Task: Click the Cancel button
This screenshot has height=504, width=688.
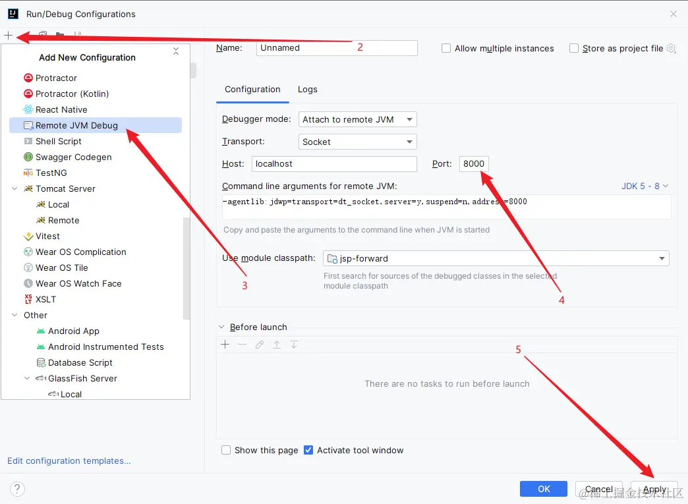Action: coord(598,489)
